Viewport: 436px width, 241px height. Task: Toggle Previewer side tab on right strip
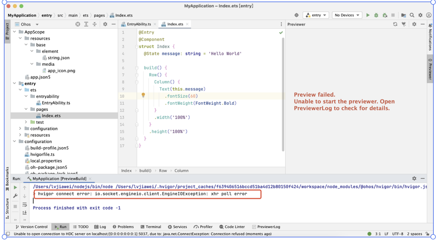pyautogui.click(x=430, y=69)
